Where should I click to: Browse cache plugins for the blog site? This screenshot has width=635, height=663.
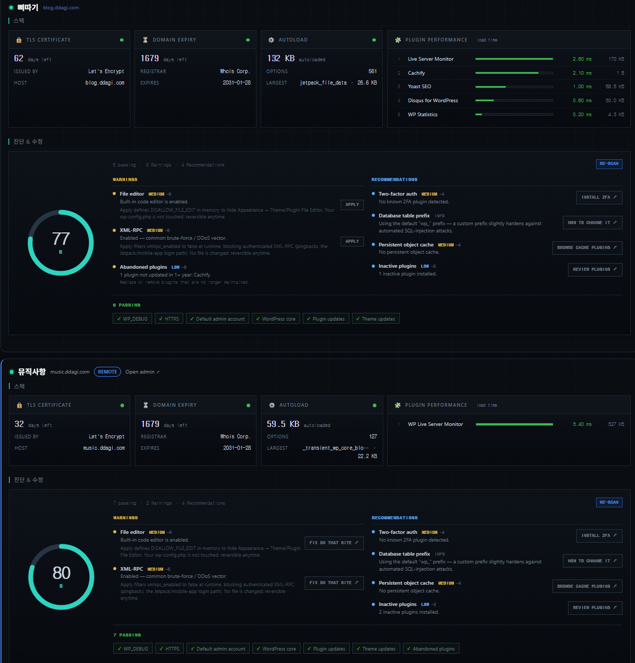click(587, 248)
